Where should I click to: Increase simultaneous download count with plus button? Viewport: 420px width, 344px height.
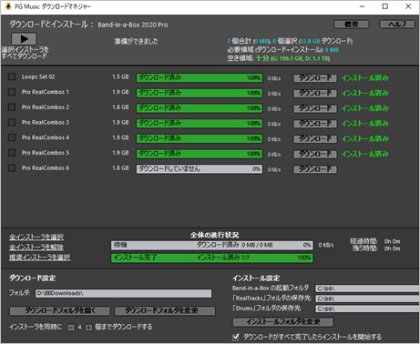coord(88,328)
